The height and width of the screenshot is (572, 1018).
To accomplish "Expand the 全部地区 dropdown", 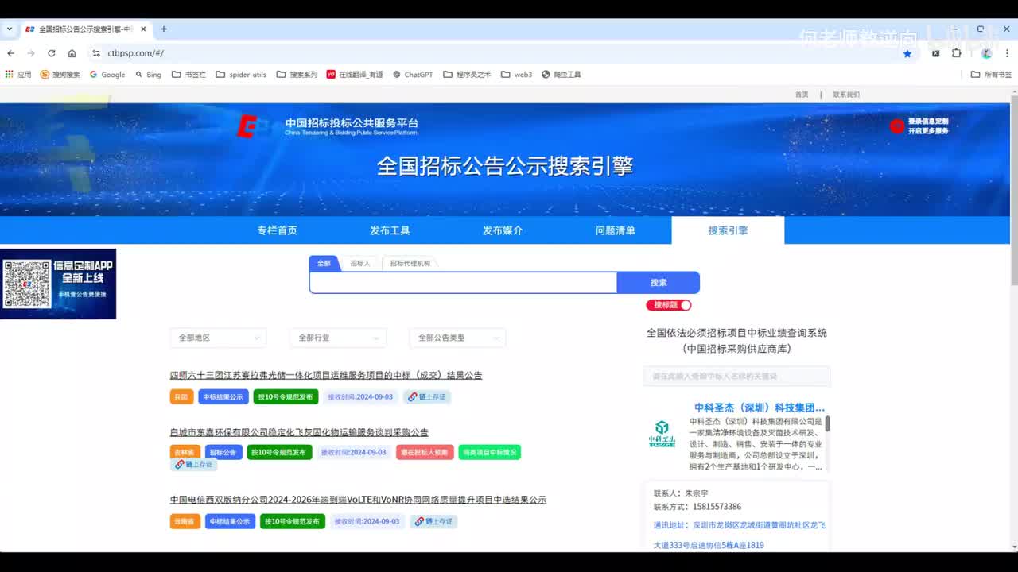I will 218,338.
